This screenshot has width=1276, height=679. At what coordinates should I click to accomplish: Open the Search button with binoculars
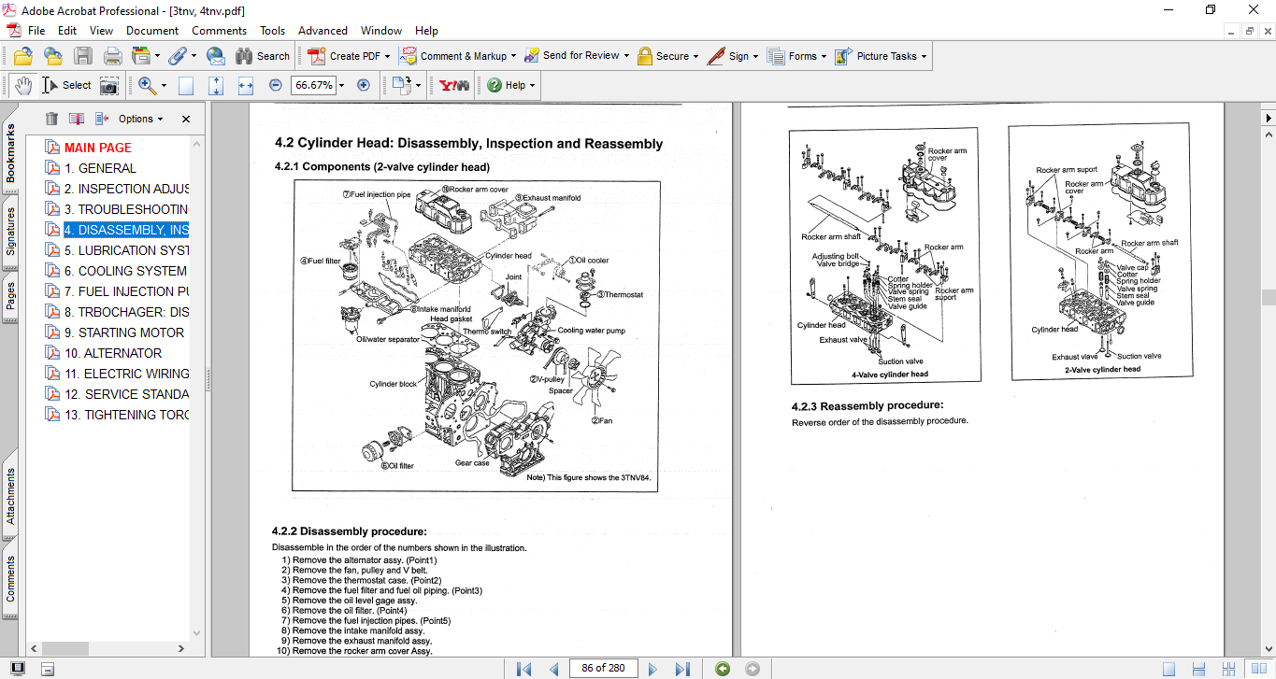point(263,56)
